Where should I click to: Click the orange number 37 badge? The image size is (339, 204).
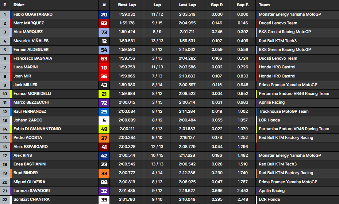[104, 138]
